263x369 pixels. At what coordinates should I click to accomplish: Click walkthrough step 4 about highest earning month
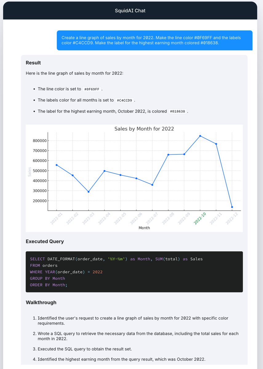click(121, 359)
